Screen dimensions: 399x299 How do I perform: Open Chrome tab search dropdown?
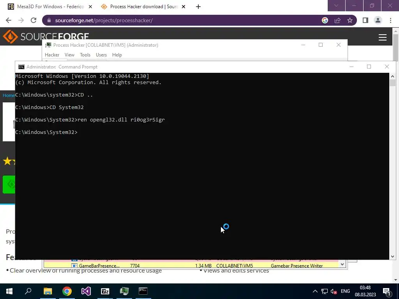click(x=336, y=5)
